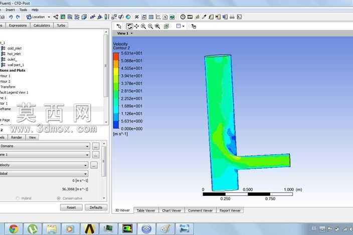The height and width of the screenshot is (235, 353).
Task: Insert a Color Map from toolbar
Action: pos(128,17)
